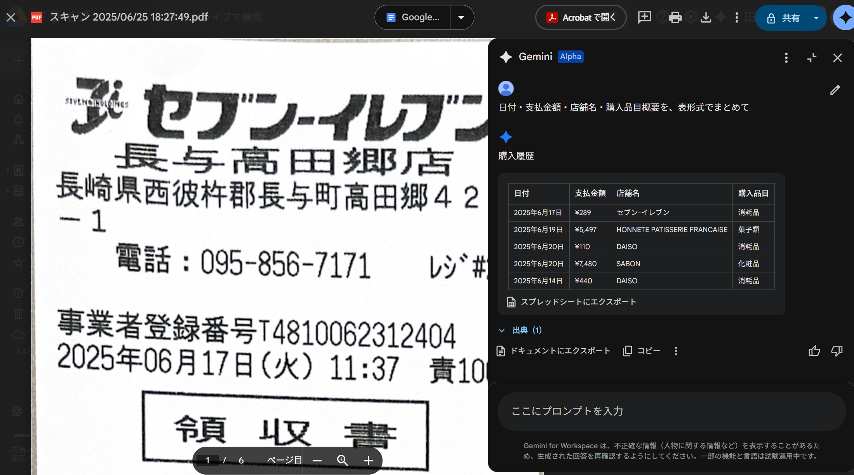Image resolution: width=854 pixels, height=475 pixels.
Task: Click the user avatar in Gemini chat
Action: click(x=506, y=88)
